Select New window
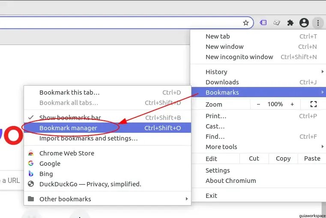 (x=258, y=47)
